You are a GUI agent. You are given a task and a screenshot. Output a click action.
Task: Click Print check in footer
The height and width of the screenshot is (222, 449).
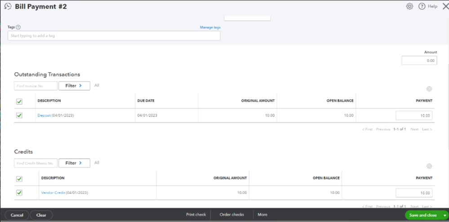(196, 214)
